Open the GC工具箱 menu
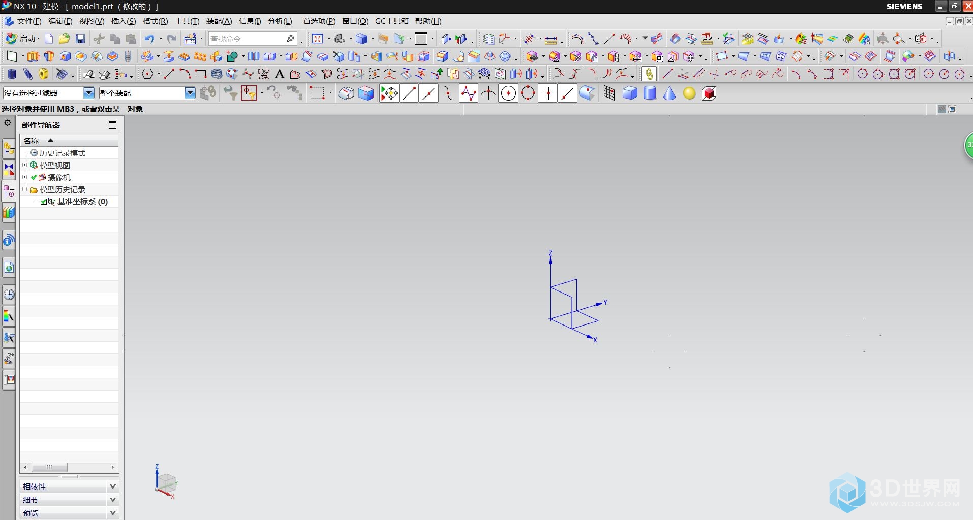 [391, 21]
